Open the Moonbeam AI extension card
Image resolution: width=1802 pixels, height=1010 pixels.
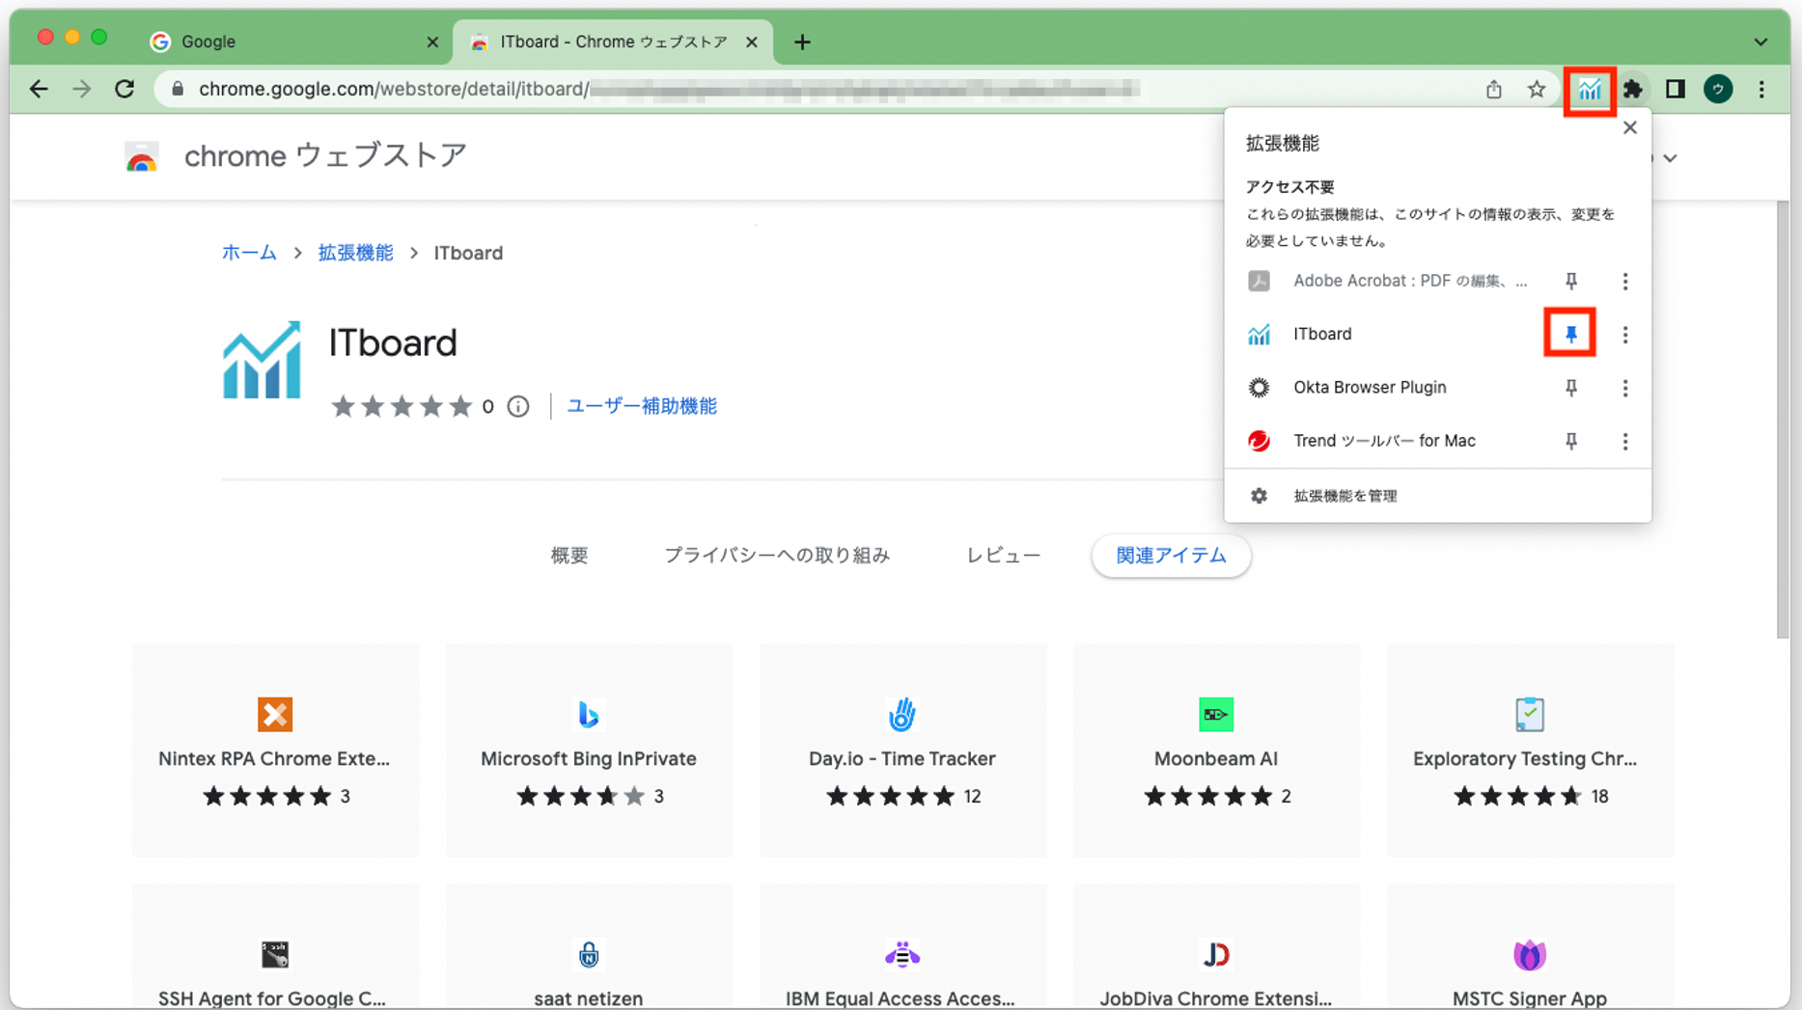[1215, 751]
